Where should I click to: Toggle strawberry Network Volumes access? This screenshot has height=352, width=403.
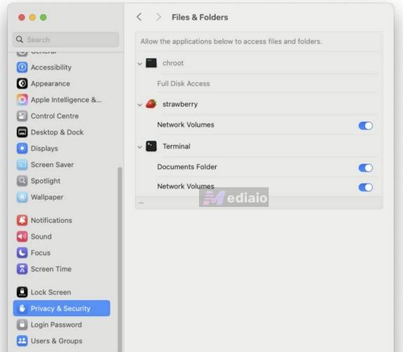(366, 125)
